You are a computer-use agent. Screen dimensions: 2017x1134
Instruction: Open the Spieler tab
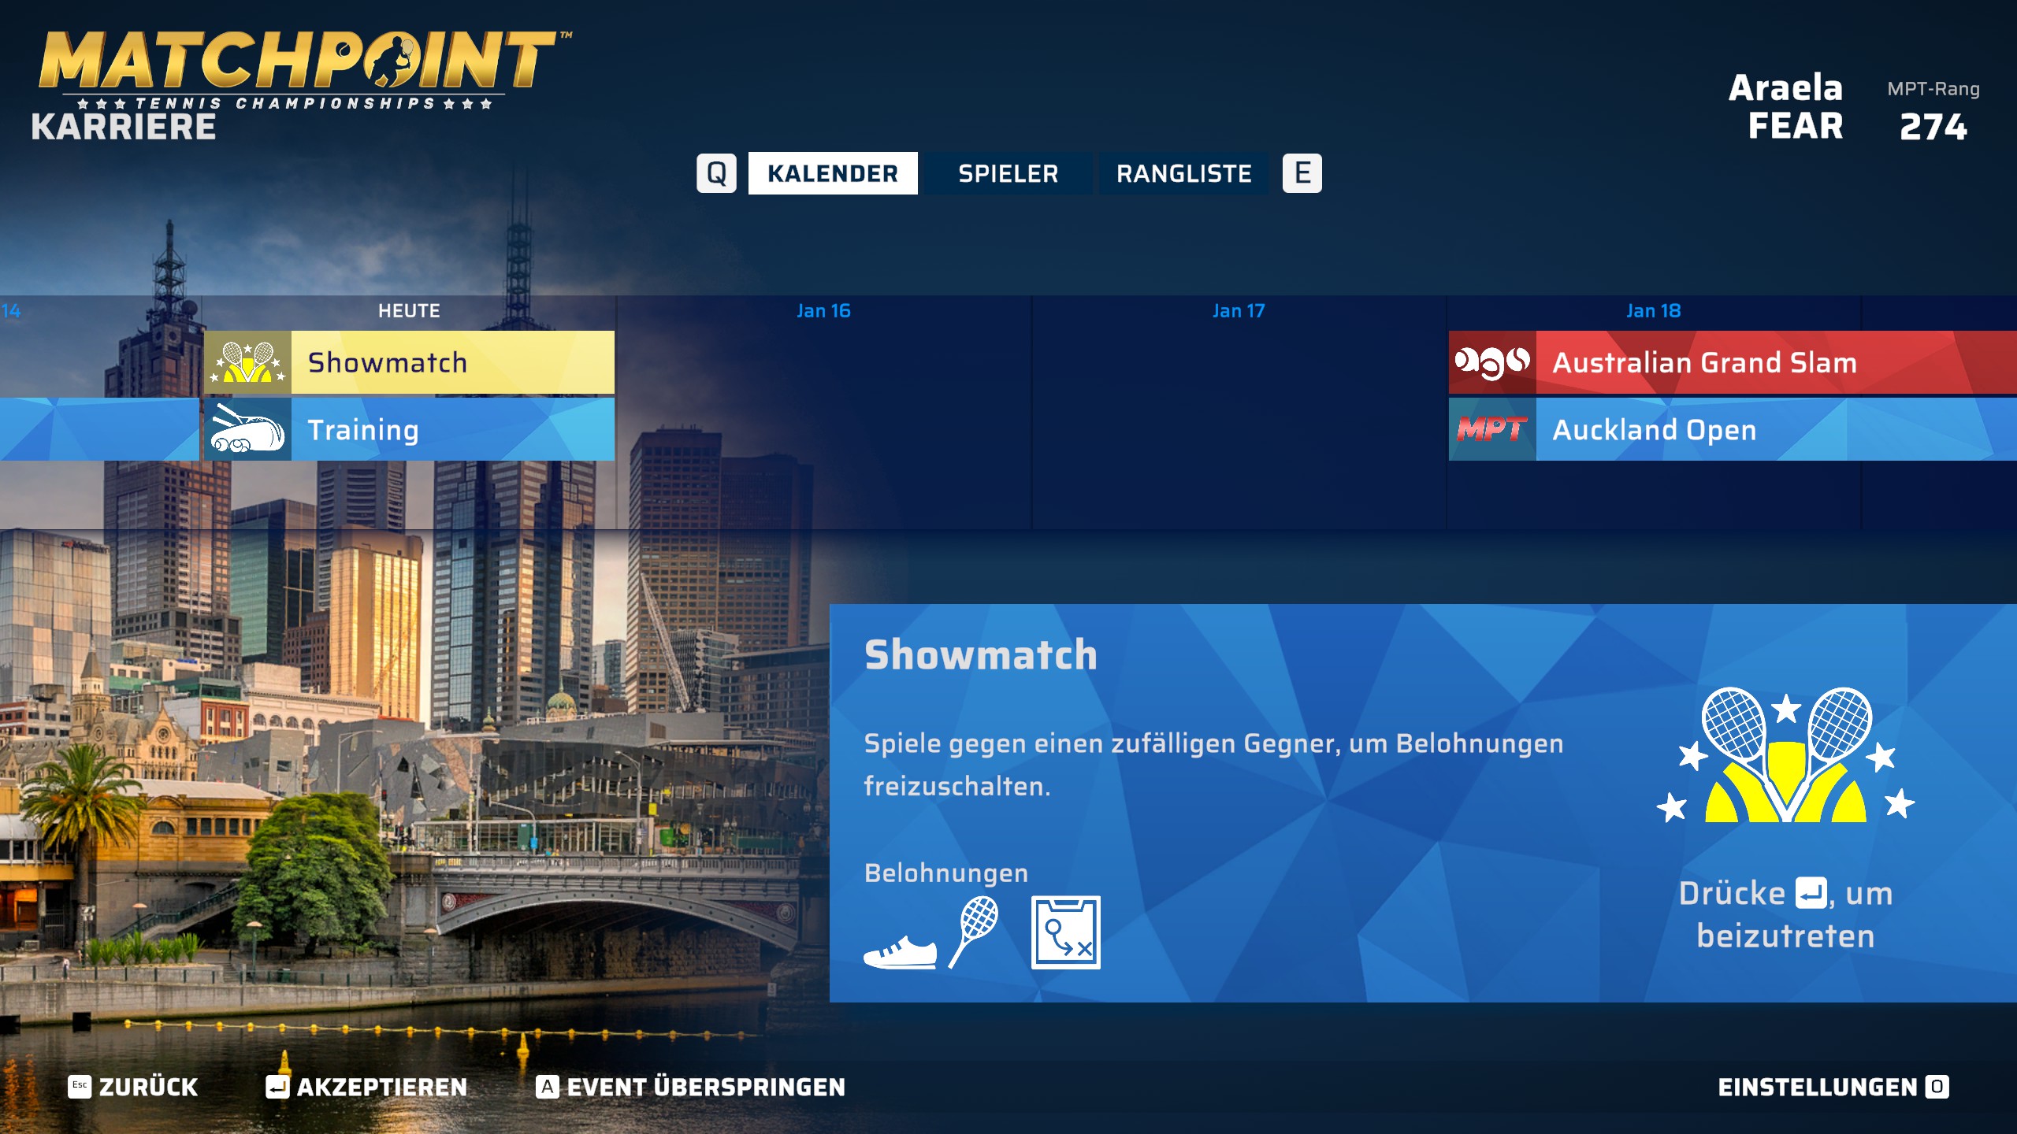pos(1008,173)
